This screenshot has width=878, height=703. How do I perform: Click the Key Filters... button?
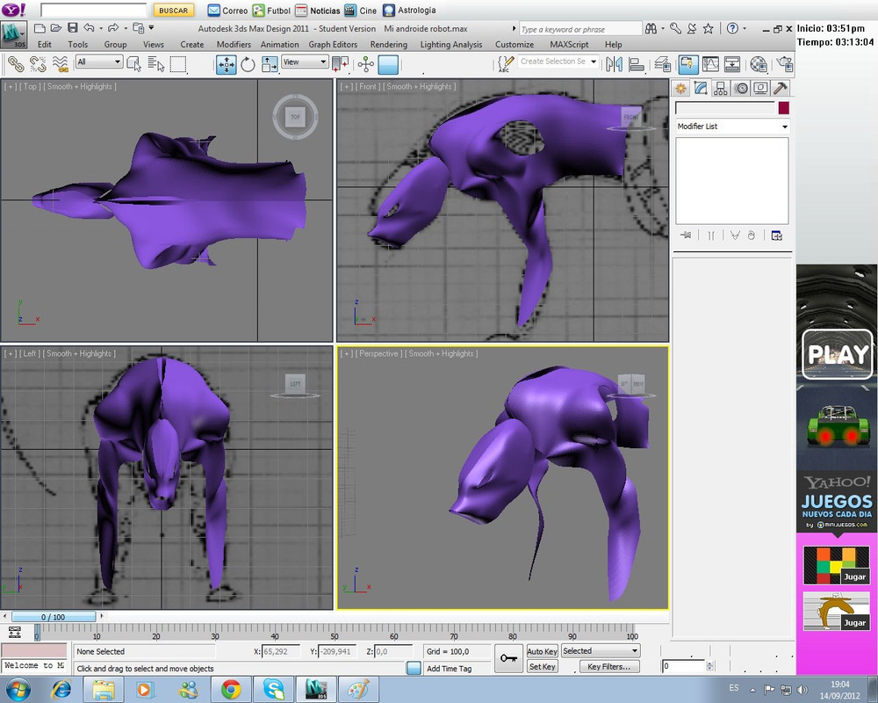click(608, 667)
